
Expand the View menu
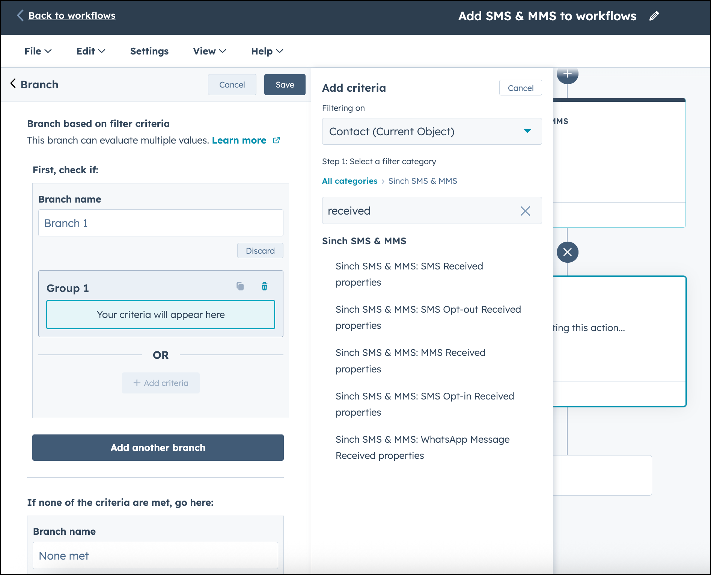209,51
